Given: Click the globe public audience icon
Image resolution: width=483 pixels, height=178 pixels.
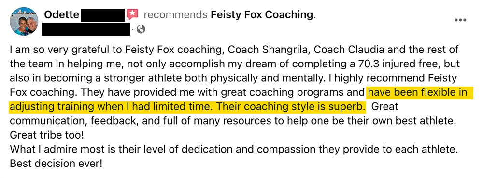Looking at the screenshot, I should tap(141, 29).
